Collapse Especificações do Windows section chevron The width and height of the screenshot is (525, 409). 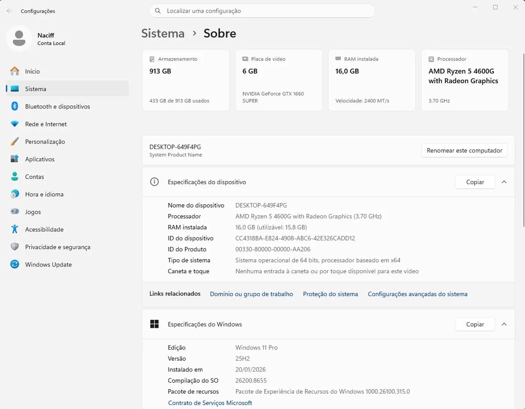pos(504,324)
